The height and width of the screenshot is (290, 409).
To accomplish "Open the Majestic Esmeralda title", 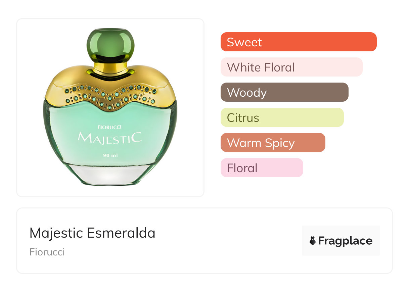I will [x=92, y=233].
